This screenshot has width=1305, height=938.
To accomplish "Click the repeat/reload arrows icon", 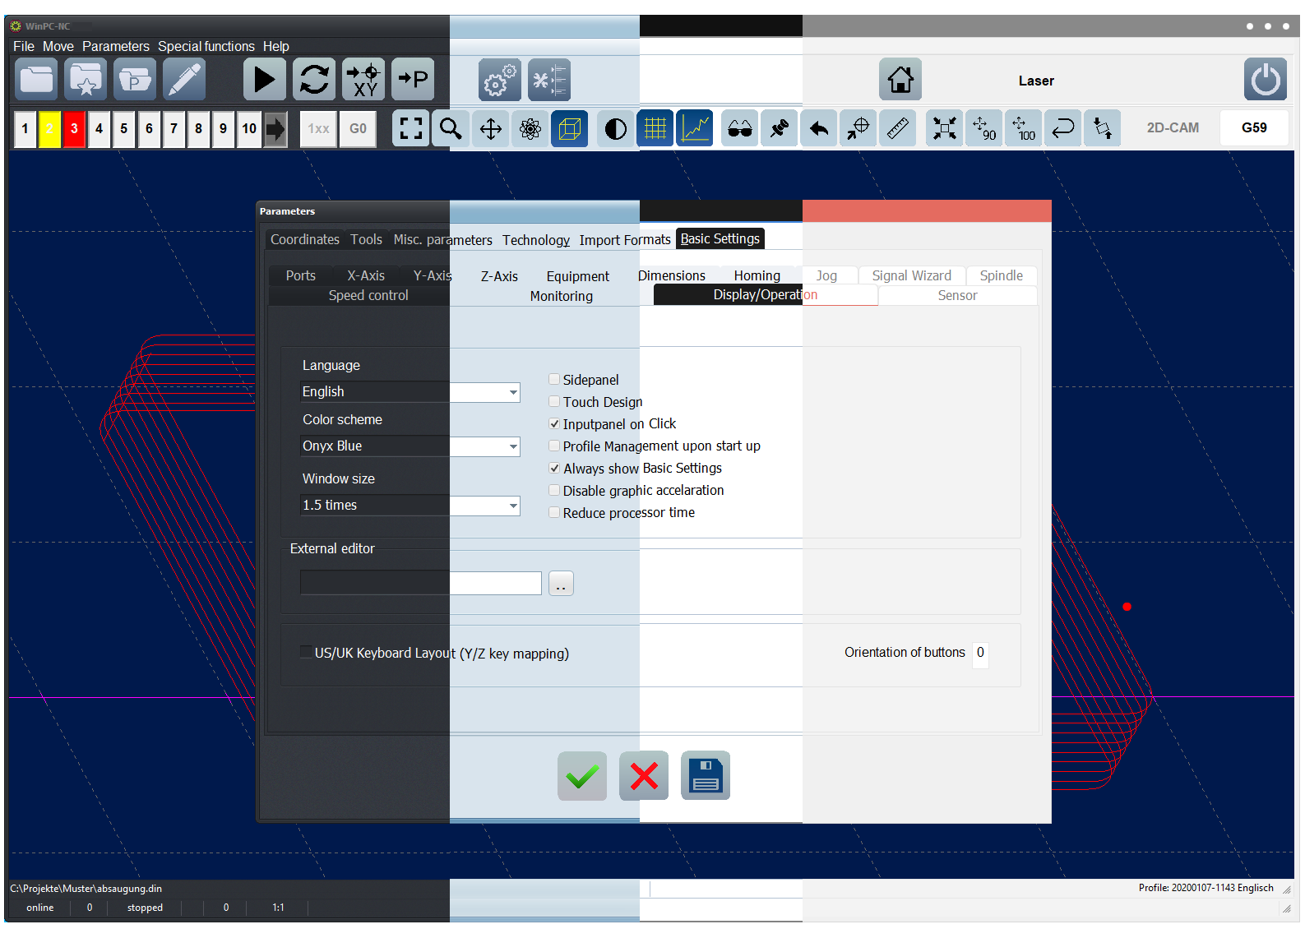I will [x=314, y=80].
